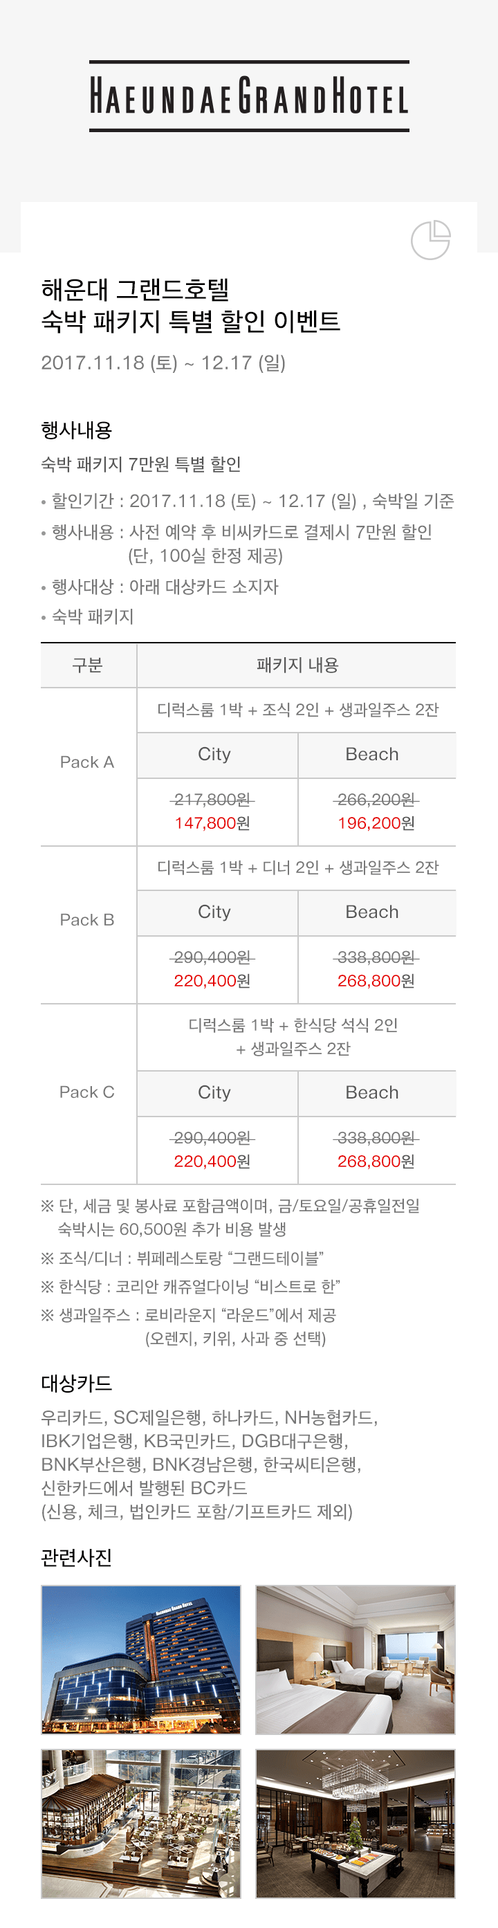Click the 구분 column header

click(x=88, y=665)
